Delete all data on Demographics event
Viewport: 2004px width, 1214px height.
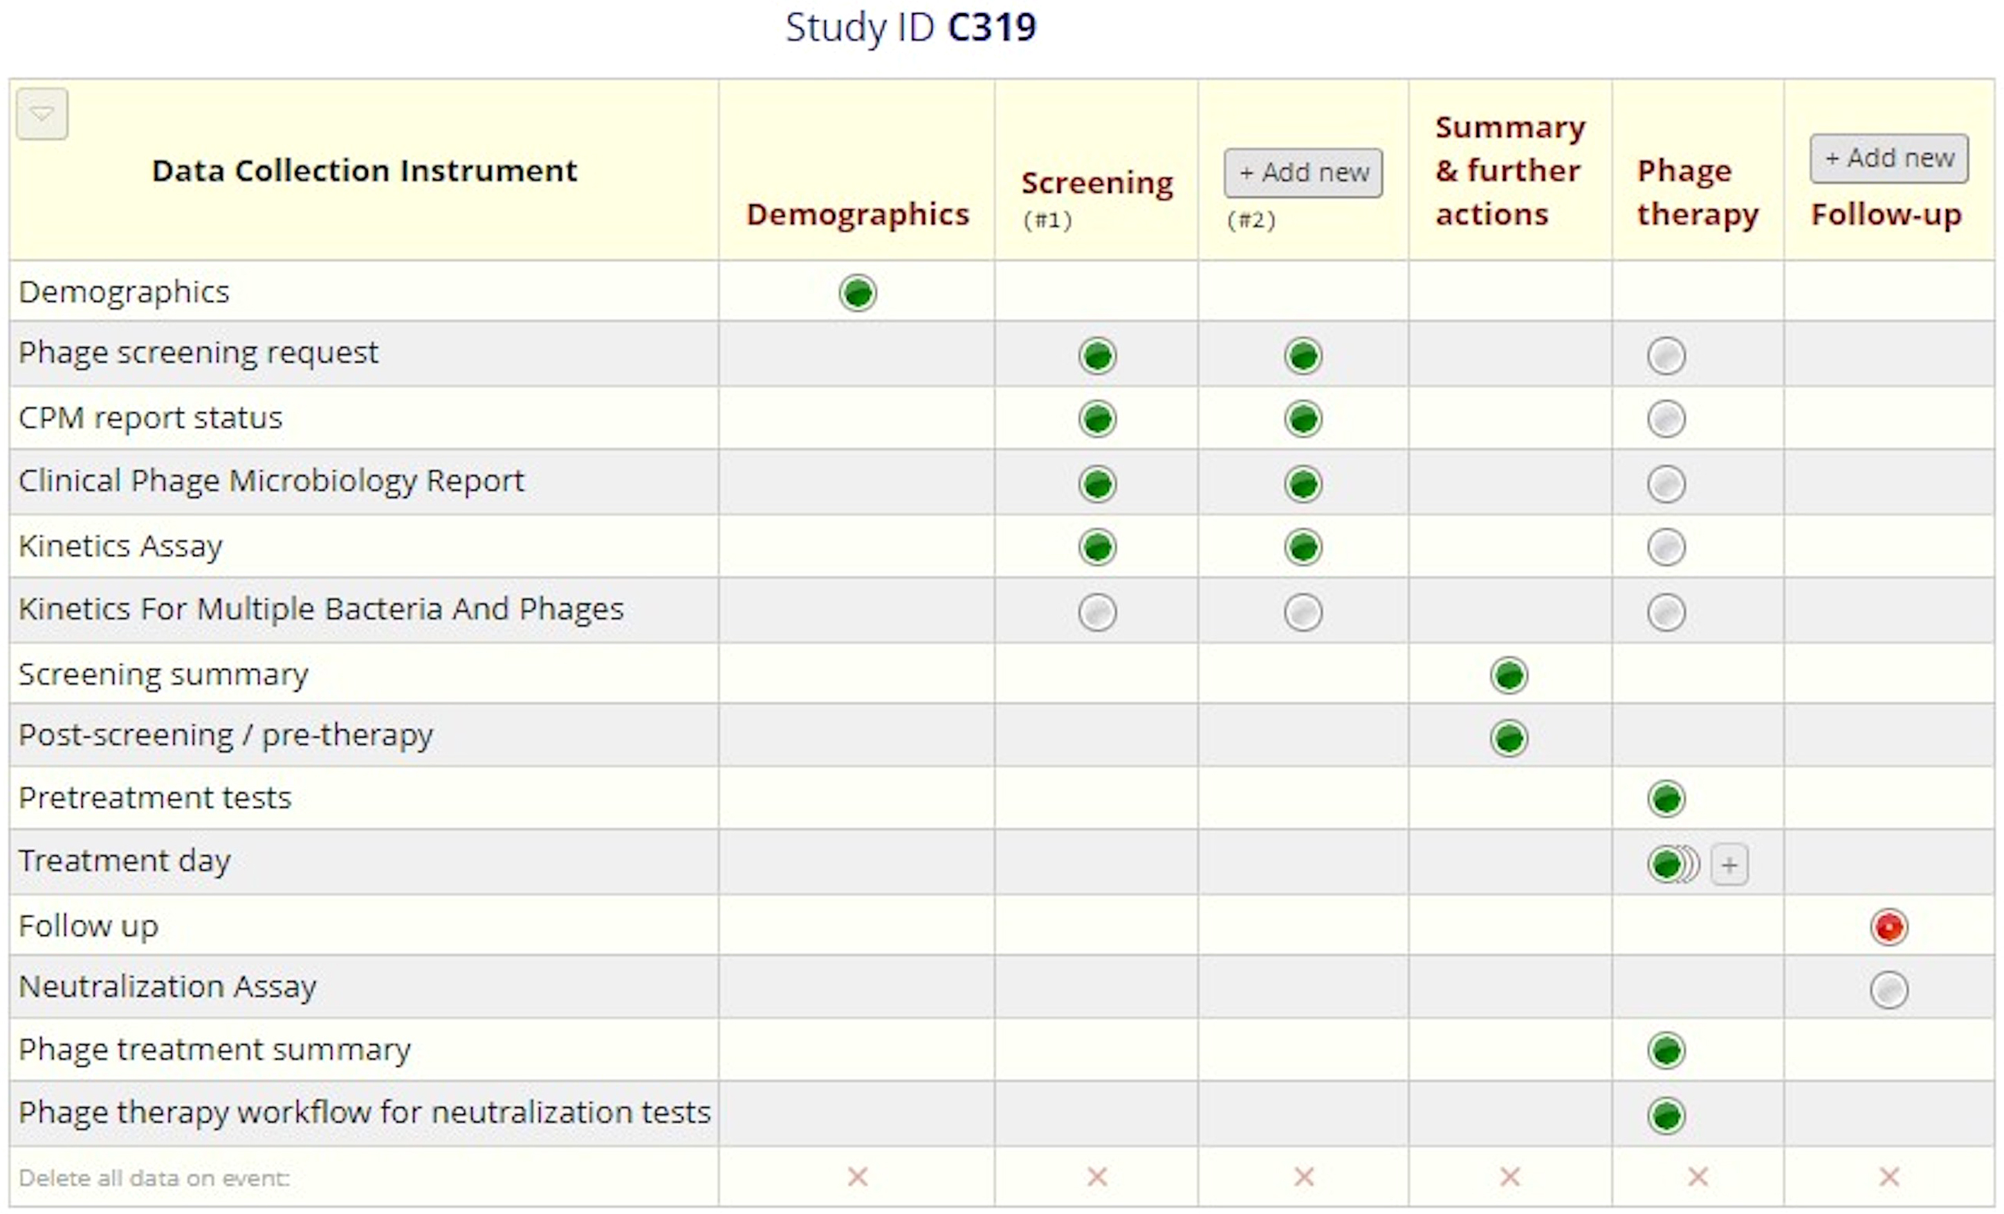click(857, 1177)
